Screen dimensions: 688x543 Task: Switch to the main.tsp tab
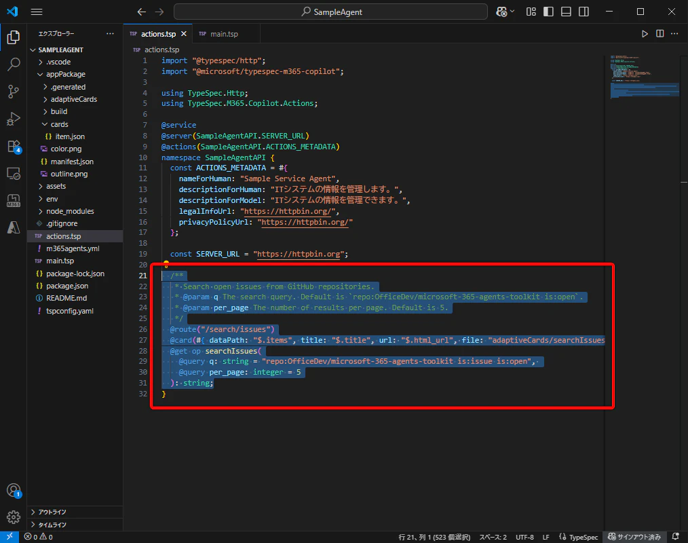pyautogui.click(x=224, y=34)
